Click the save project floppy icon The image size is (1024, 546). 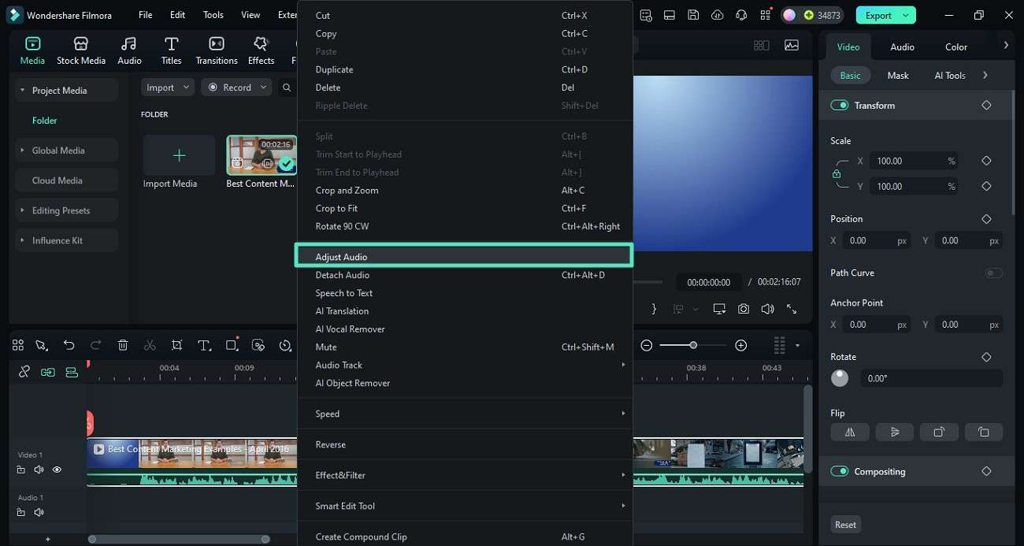tap(693, 15)
